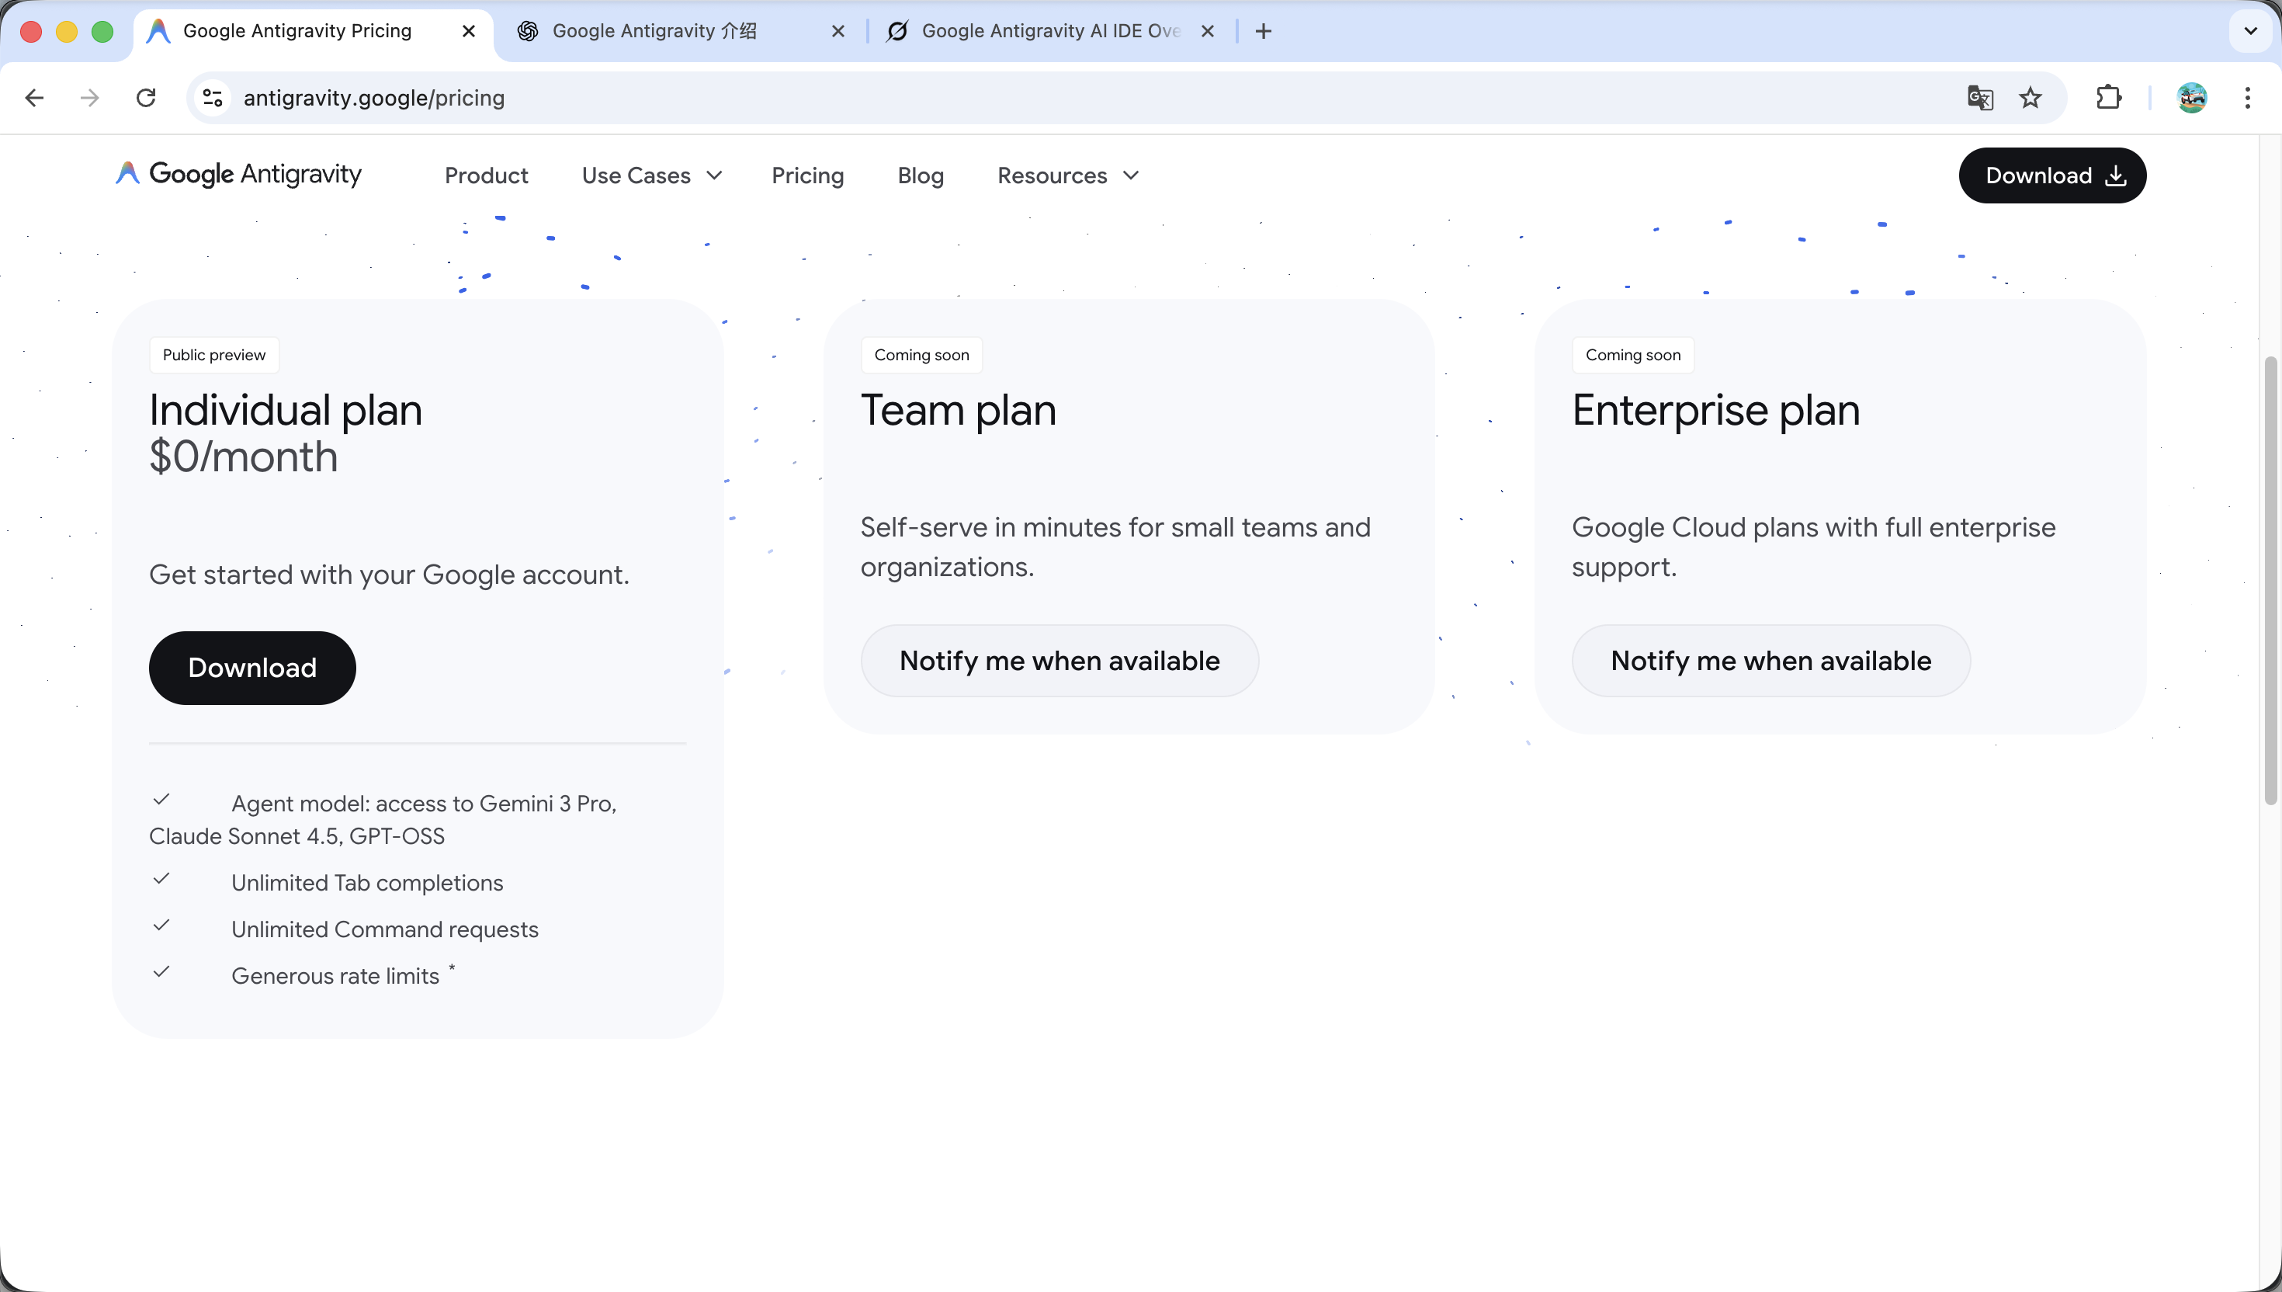View site information icon in address bar
The width and height of the screenshot is (2282, 1292).
(213, 98)
